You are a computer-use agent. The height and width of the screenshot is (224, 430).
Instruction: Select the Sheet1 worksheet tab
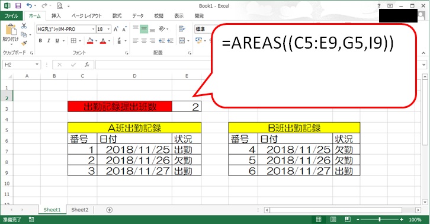[x=52, y=210]
